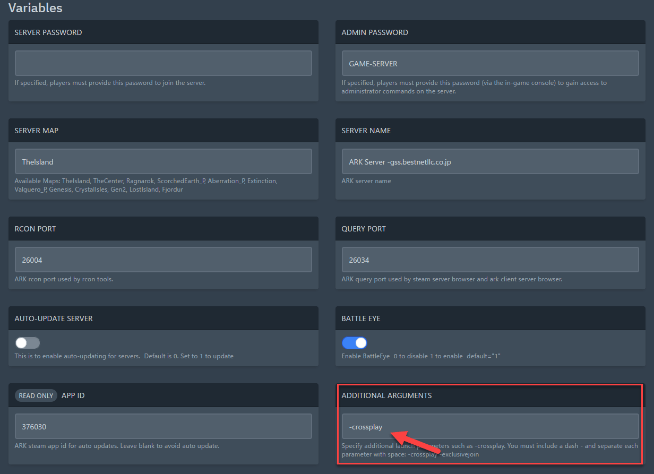The image size is (654, 474).
Task: Click the ADDITIONAL ARGUMENTS section header
Action: click(x=386, y=395)
